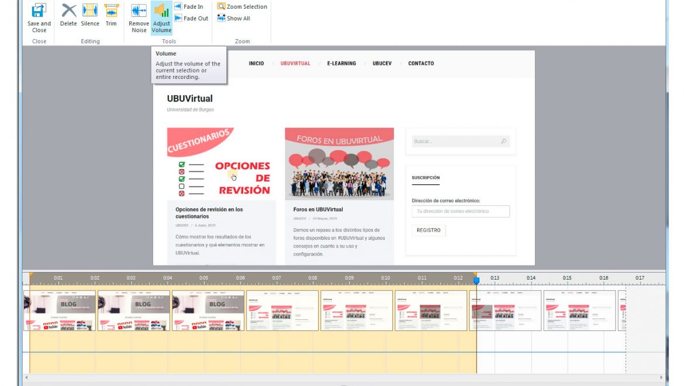Click Show All in the Zoom group
This screenshot has width=684, height=386.
point(233,18)
